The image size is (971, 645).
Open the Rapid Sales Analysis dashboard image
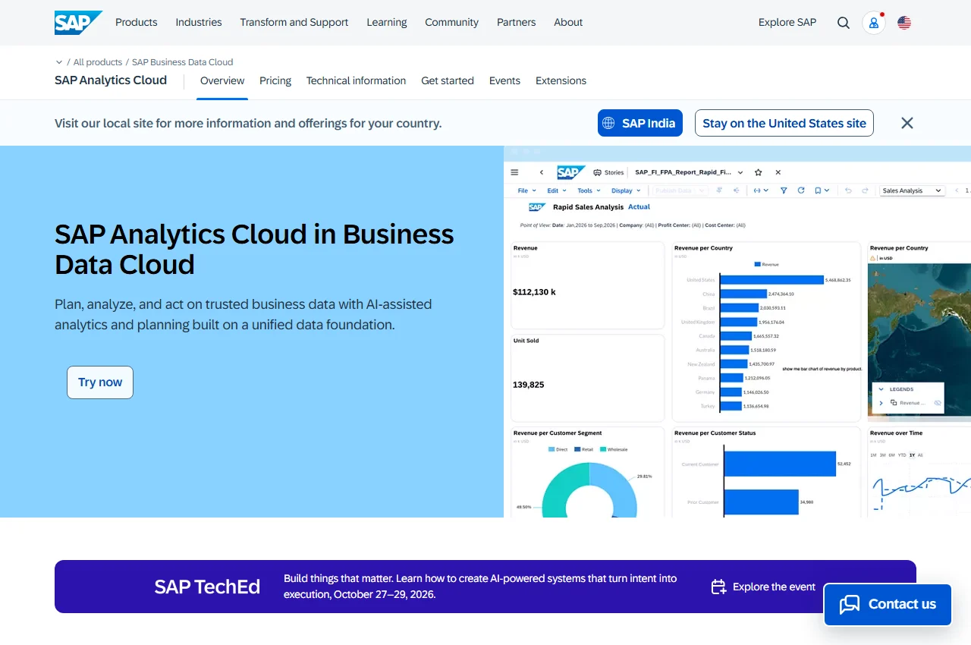tap(737, 332)
